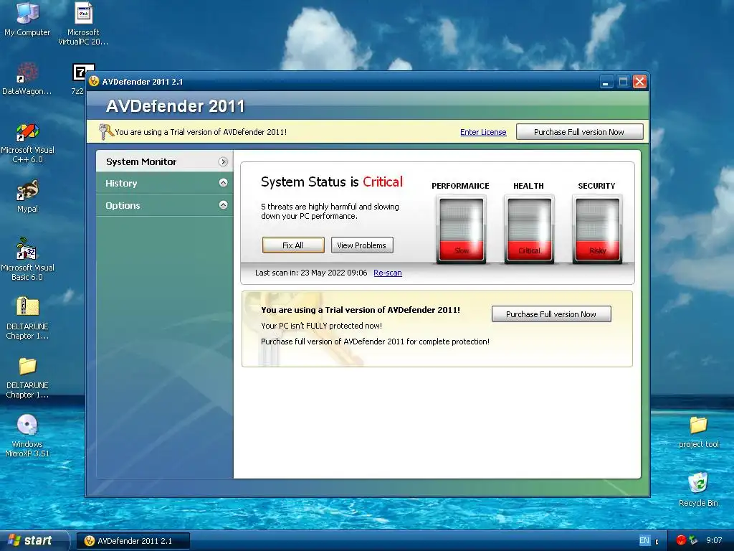Image resolution: width=734 pixels, height=551 pixels.
Task: Open the EN language bar indicator
Action: (644, 540)
